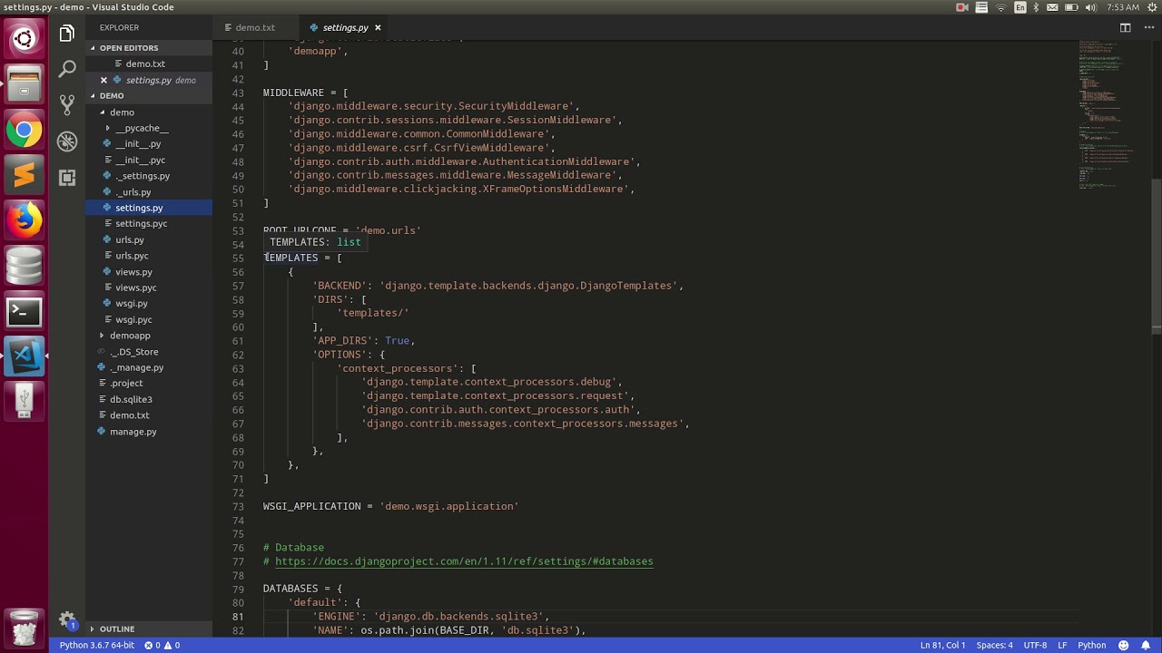Open the Debug view in the activity bar

(x=66, y=141)
